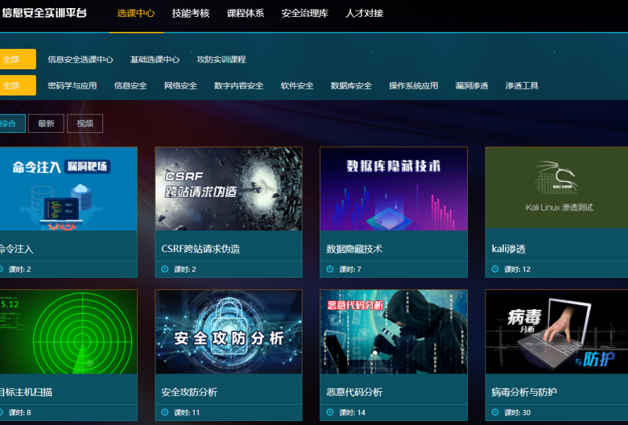Choose the 漏洞渗透 topic filter
The image size is (628, 425).
tap(471, 86)
